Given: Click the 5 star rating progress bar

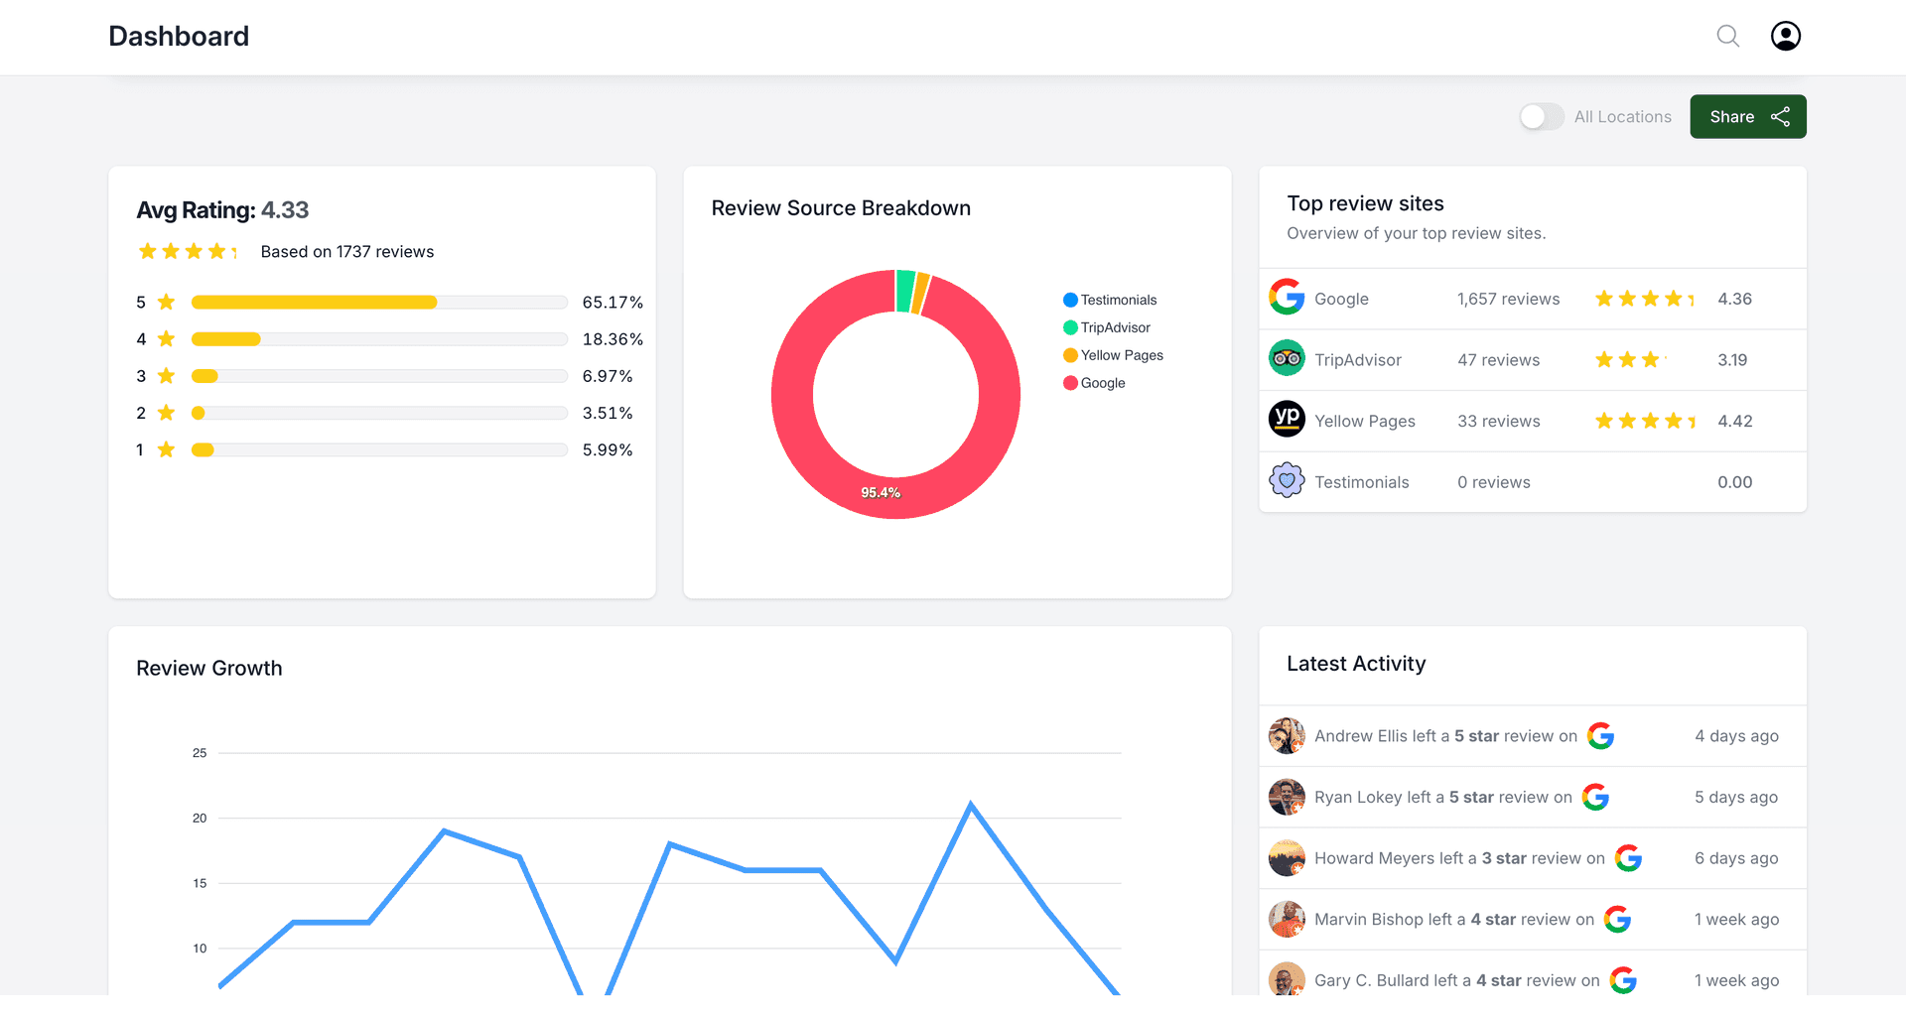Looking at the screenshot, I should 379,303.
